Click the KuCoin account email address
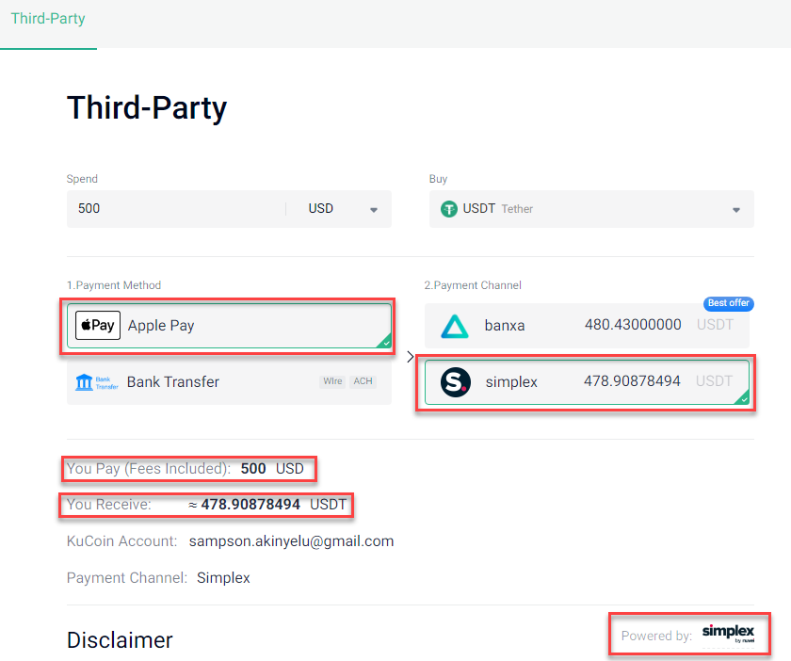The image size is (791, 661). click(292, 541)
